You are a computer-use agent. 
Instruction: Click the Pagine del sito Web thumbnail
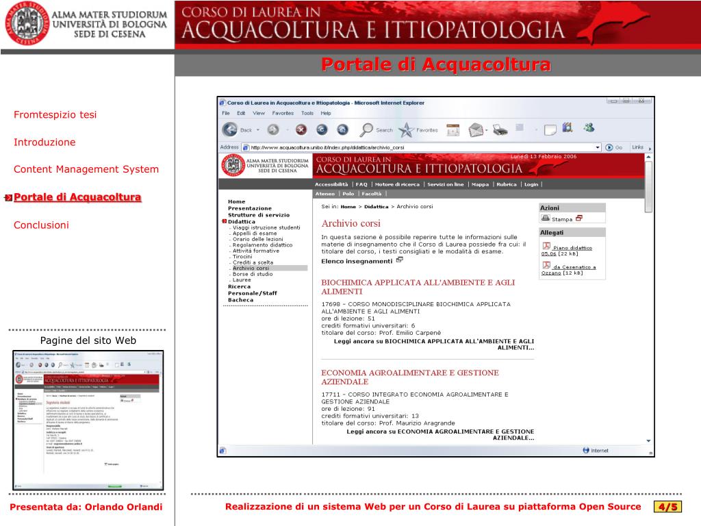pos(88,420)
